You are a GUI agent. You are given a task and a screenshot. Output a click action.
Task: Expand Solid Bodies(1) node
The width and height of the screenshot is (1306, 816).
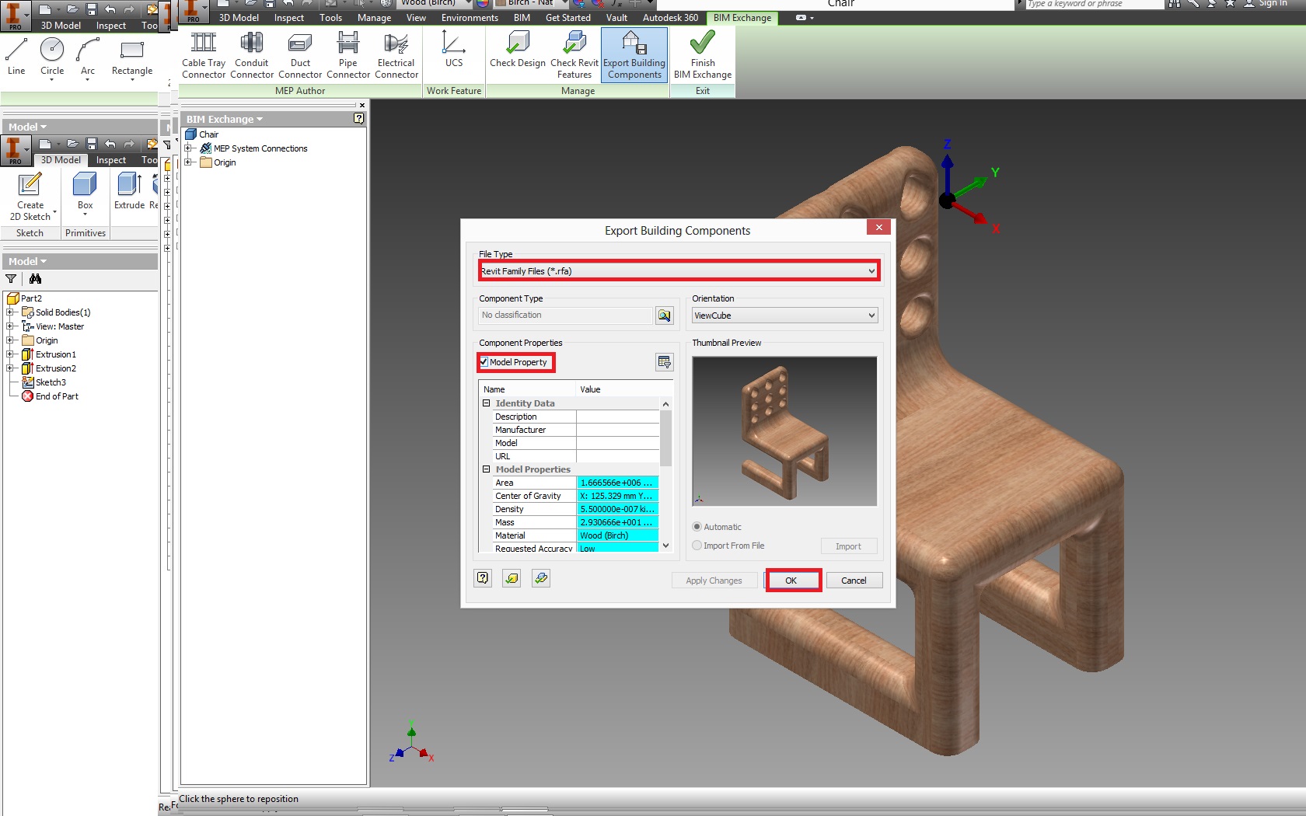click(x=10, y=312)
